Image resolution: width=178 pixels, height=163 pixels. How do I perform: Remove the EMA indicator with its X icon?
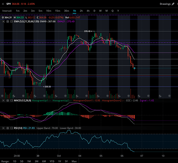pyautogui.click(x=3, y=21)
